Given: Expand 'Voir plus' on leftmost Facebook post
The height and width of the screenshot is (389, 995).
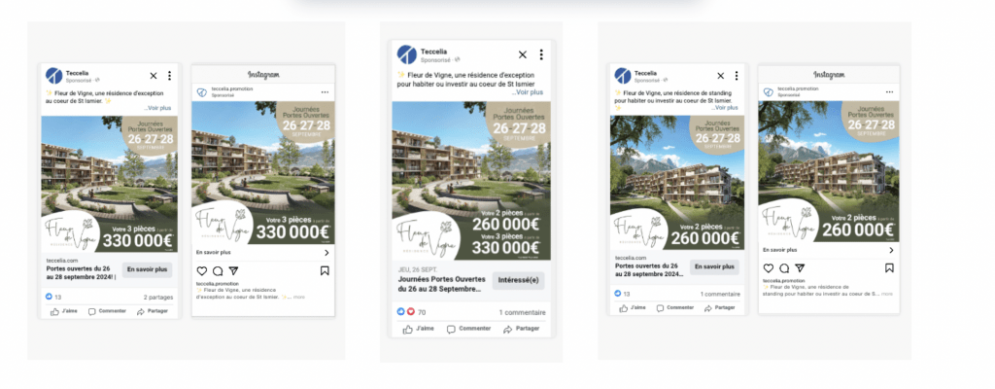Looking at the screenshot, I should pos(157,108).
